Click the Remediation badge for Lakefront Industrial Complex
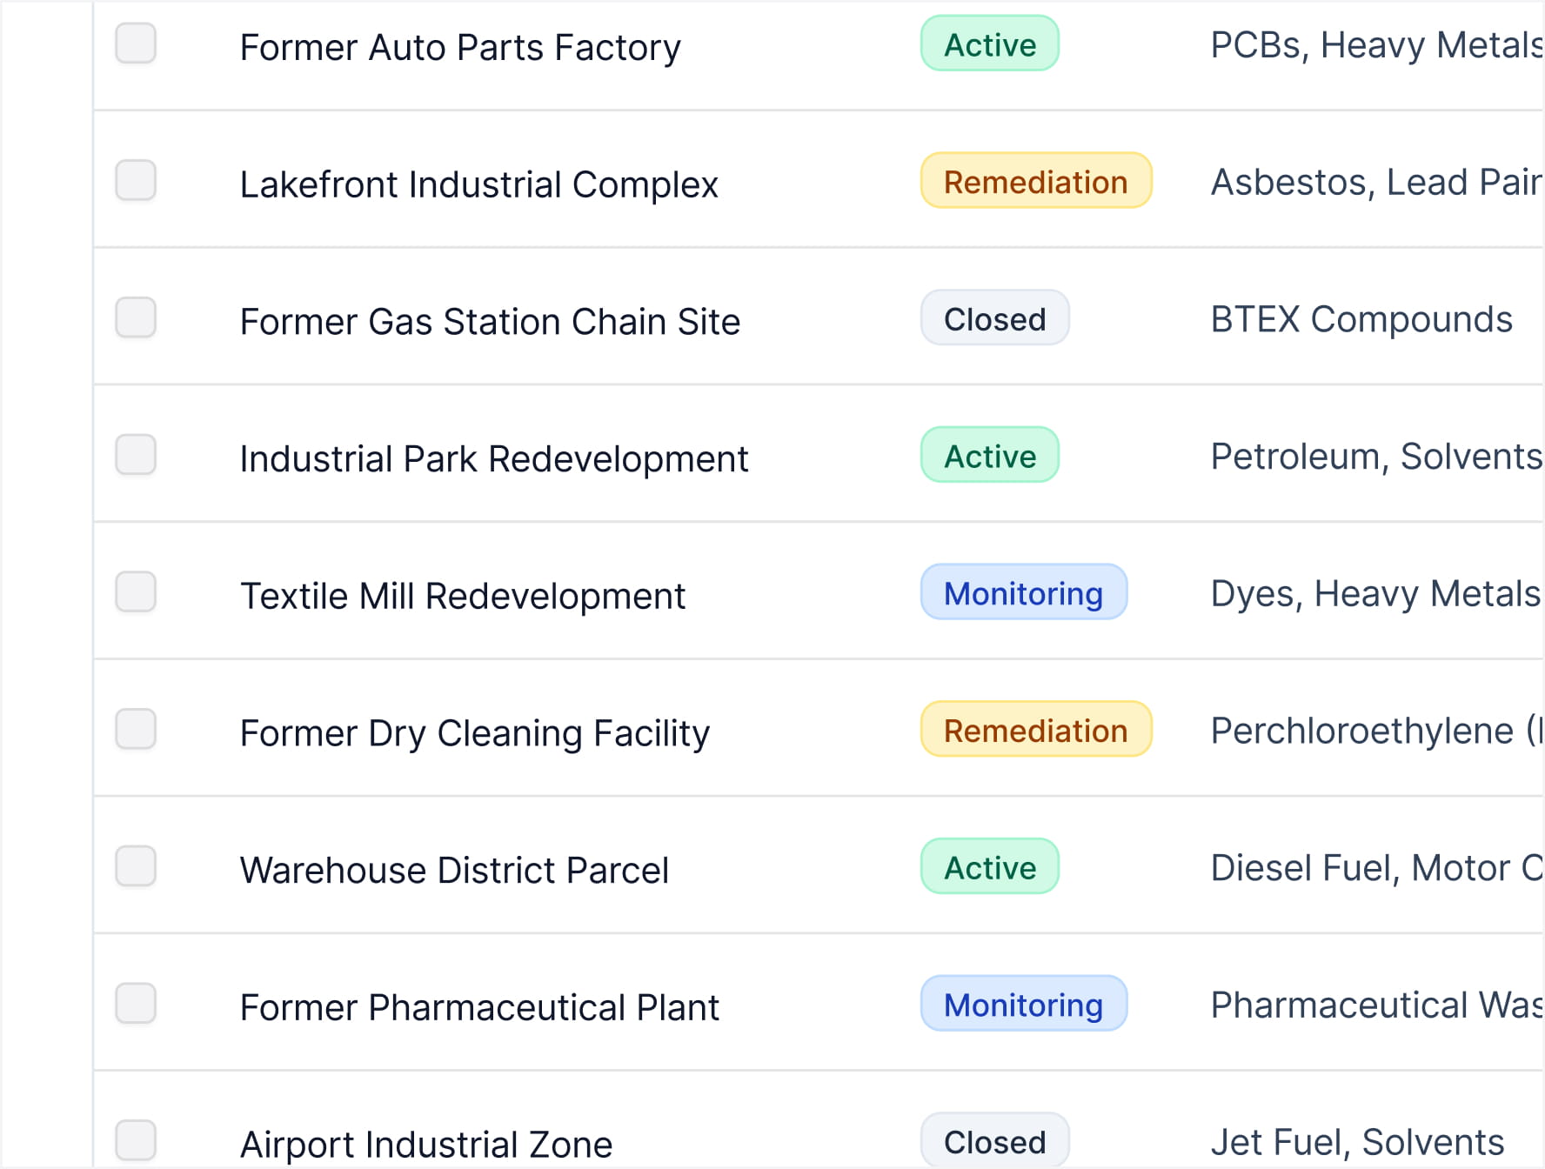 tap(1035, 182)
